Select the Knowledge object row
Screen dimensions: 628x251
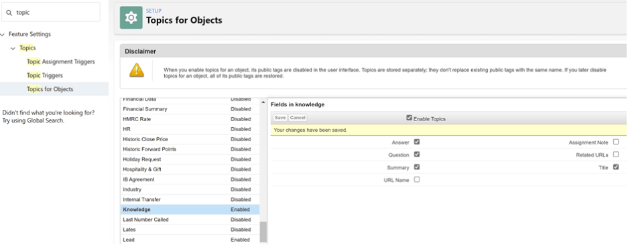[190, 210]
